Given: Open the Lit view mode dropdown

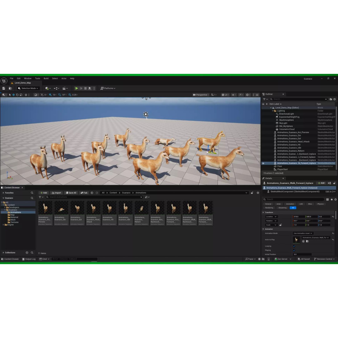Looking at the screenshot, I should 225,95.
